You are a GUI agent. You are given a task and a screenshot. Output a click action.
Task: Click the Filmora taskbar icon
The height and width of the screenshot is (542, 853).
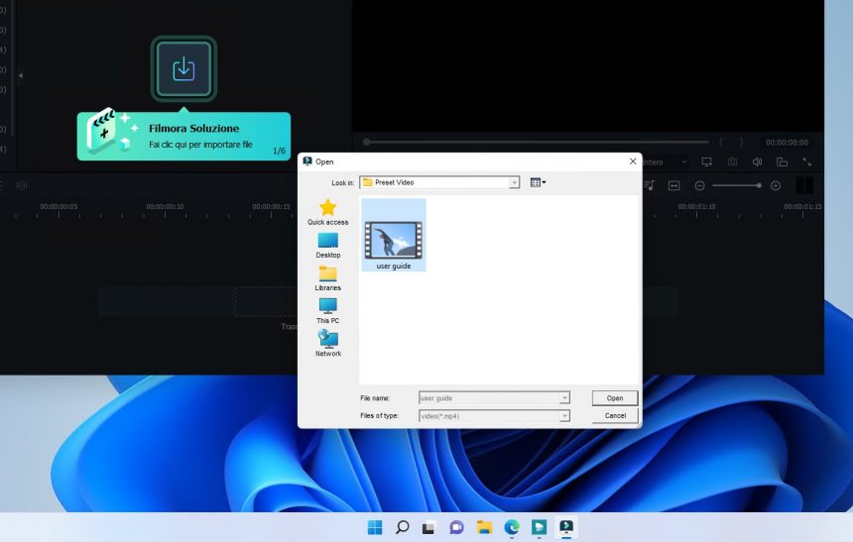pos(566,527)
